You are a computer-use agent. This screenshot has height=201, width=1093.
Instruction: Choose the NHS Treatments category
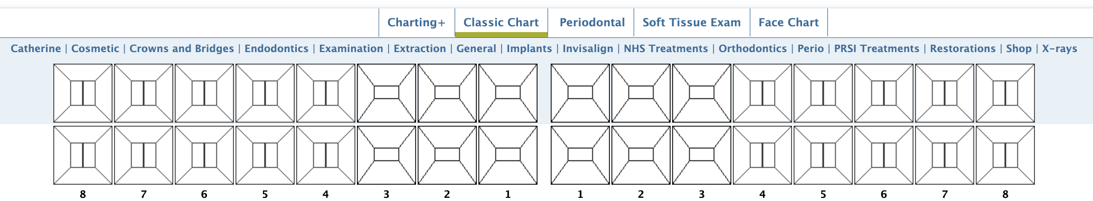point(666,48)
